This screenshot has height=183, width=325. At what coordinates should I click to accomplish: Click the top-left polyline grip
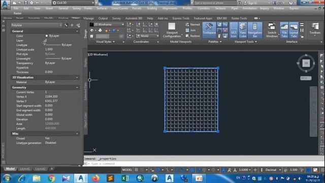(165, 68)
